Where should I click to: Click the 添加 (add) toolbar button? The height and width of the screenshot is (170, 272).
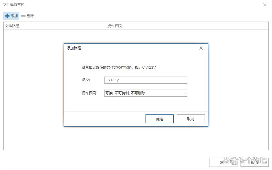point(11,16)
